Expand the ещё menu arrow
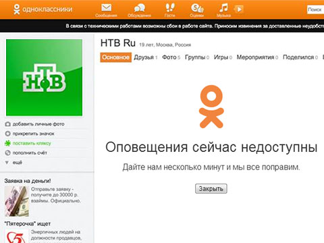Image resolution: width=324 pixels, height=243 pixels. coord(7,163)
